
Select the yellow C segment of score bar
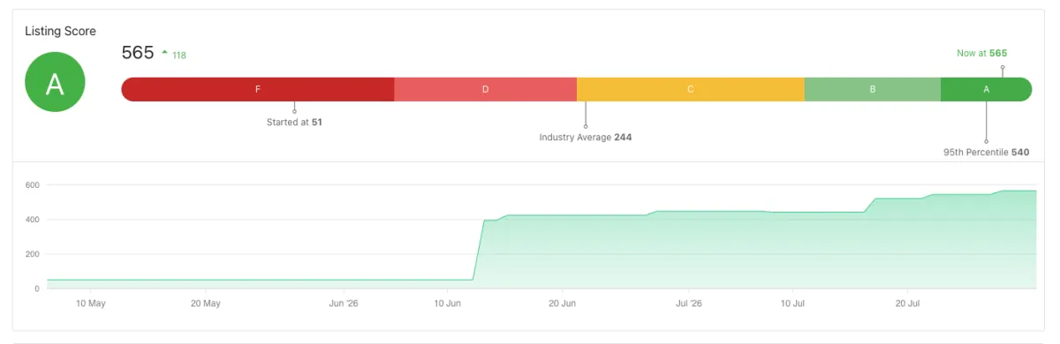point(691,89)
